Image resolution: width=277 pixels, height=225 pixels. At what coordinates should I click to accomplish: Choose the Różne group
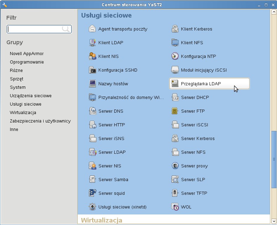(x=16, y=71)
